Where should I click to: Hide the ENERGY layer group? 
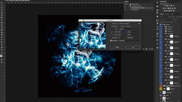pyautogui.click(x=161, y=89)
